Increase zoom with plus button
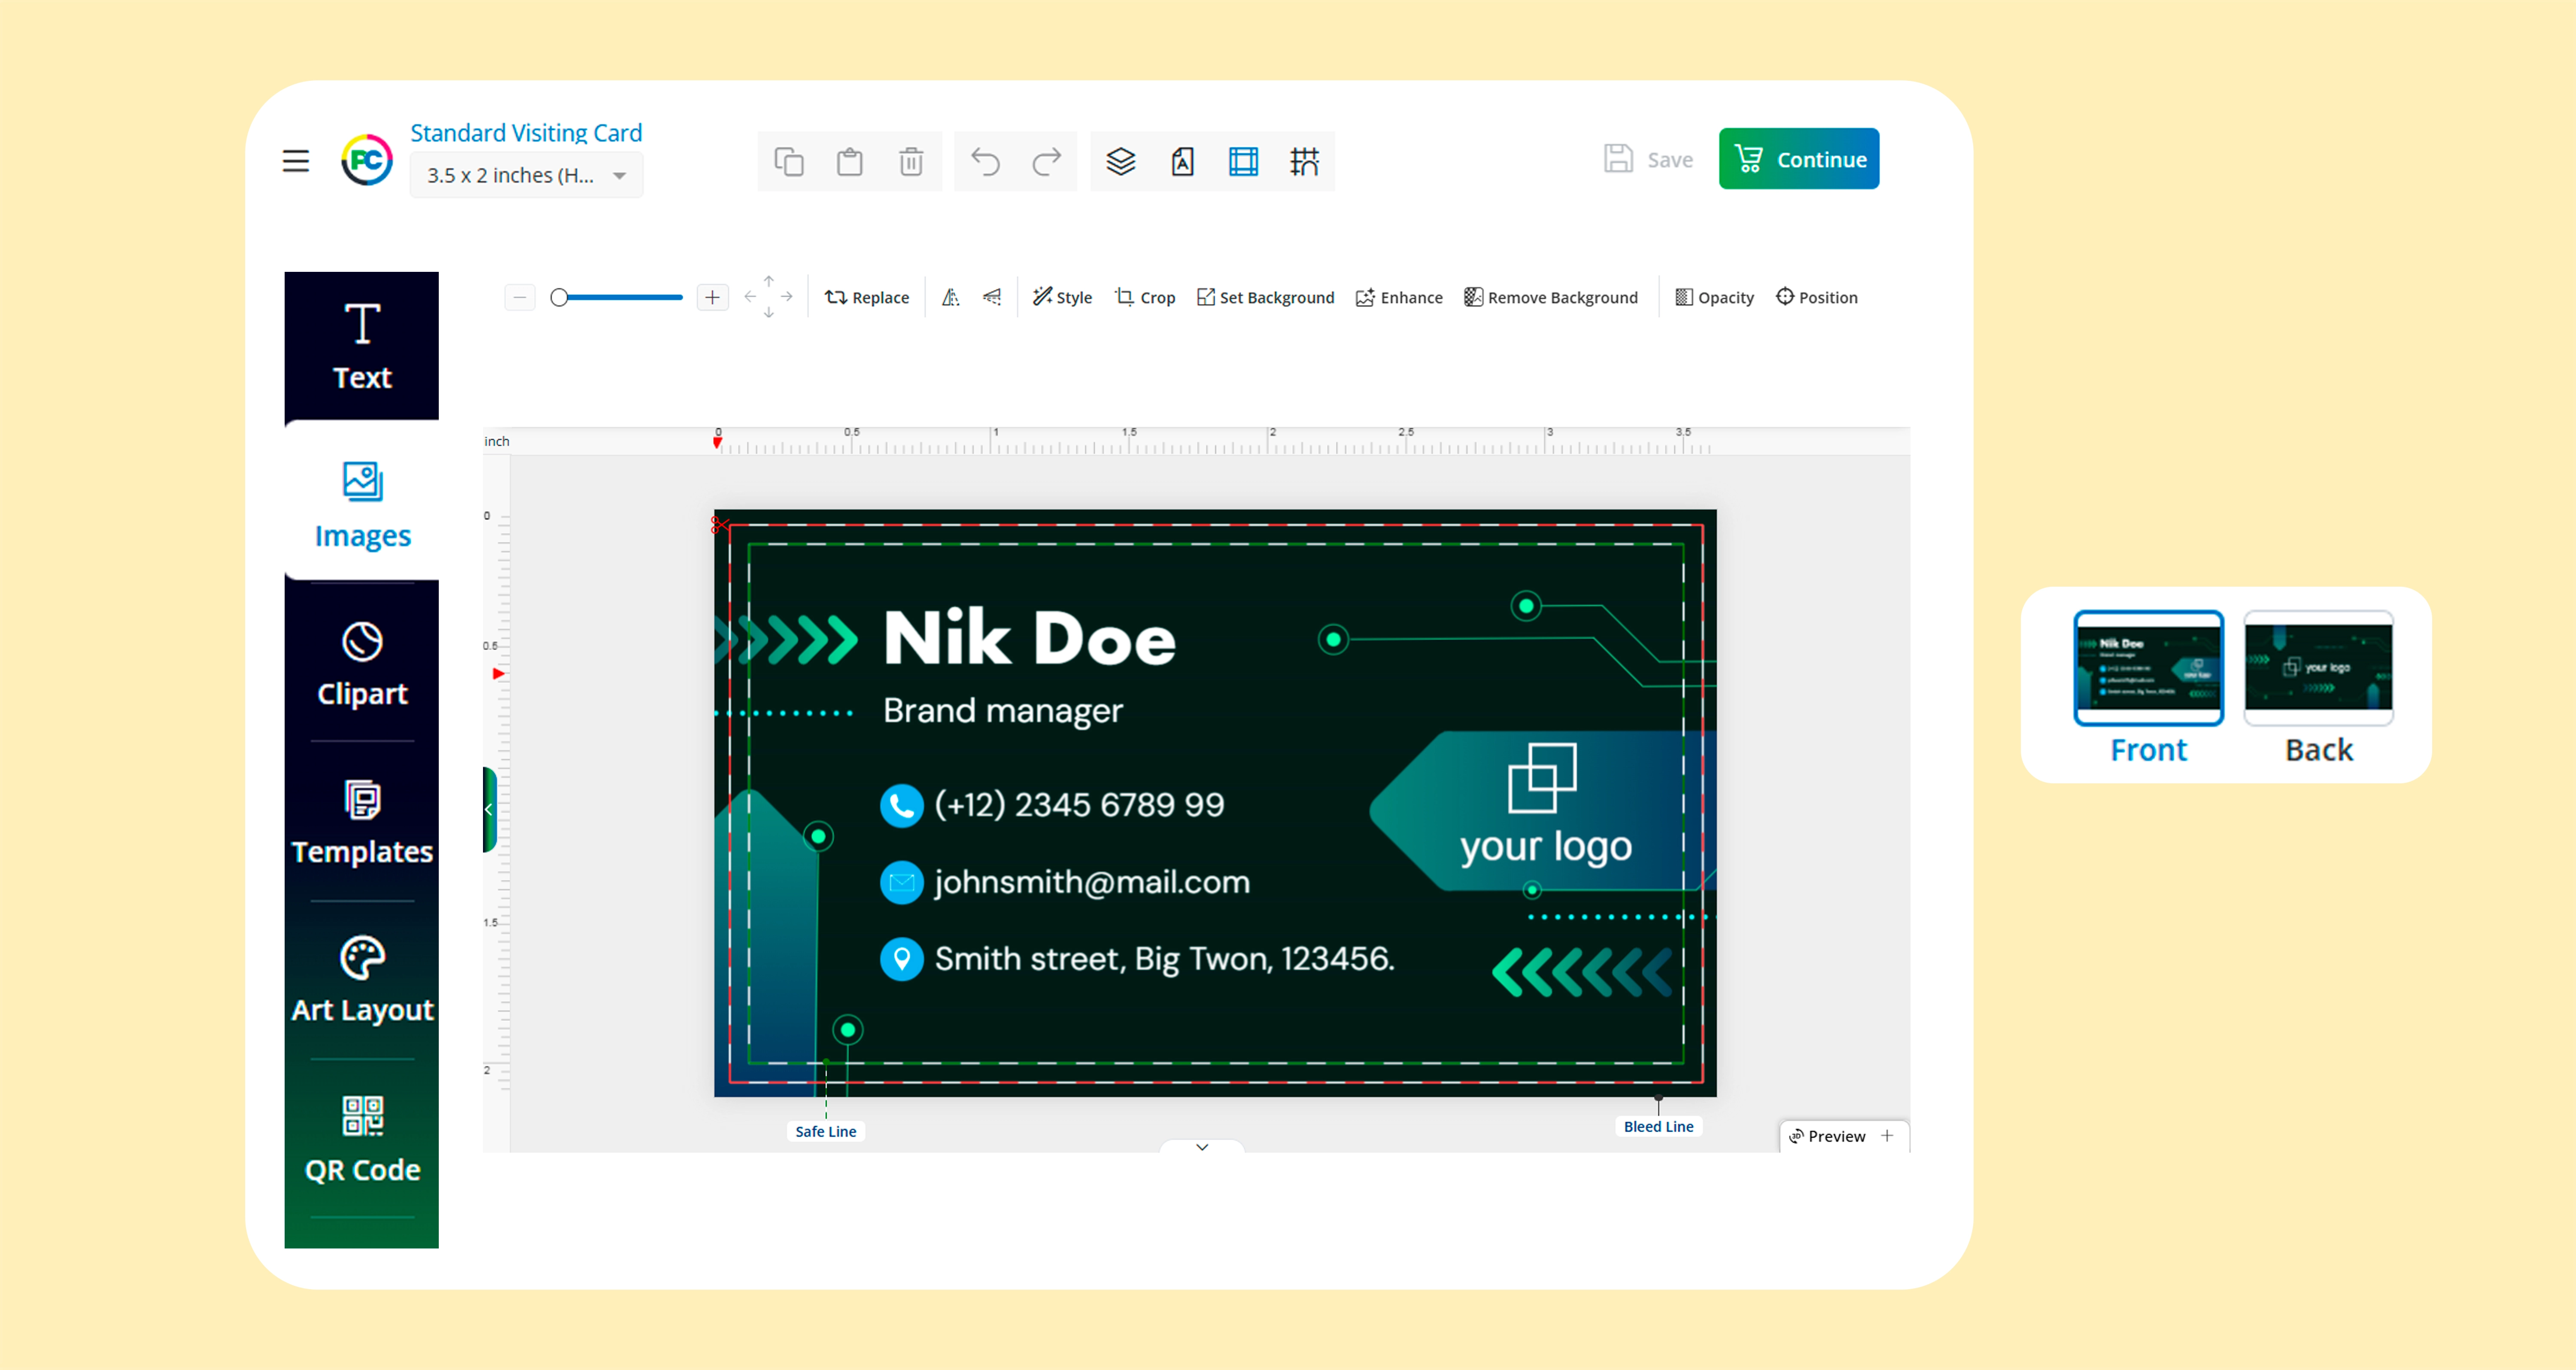The height and width of the screenshot is (1370, 2576). 712,297
